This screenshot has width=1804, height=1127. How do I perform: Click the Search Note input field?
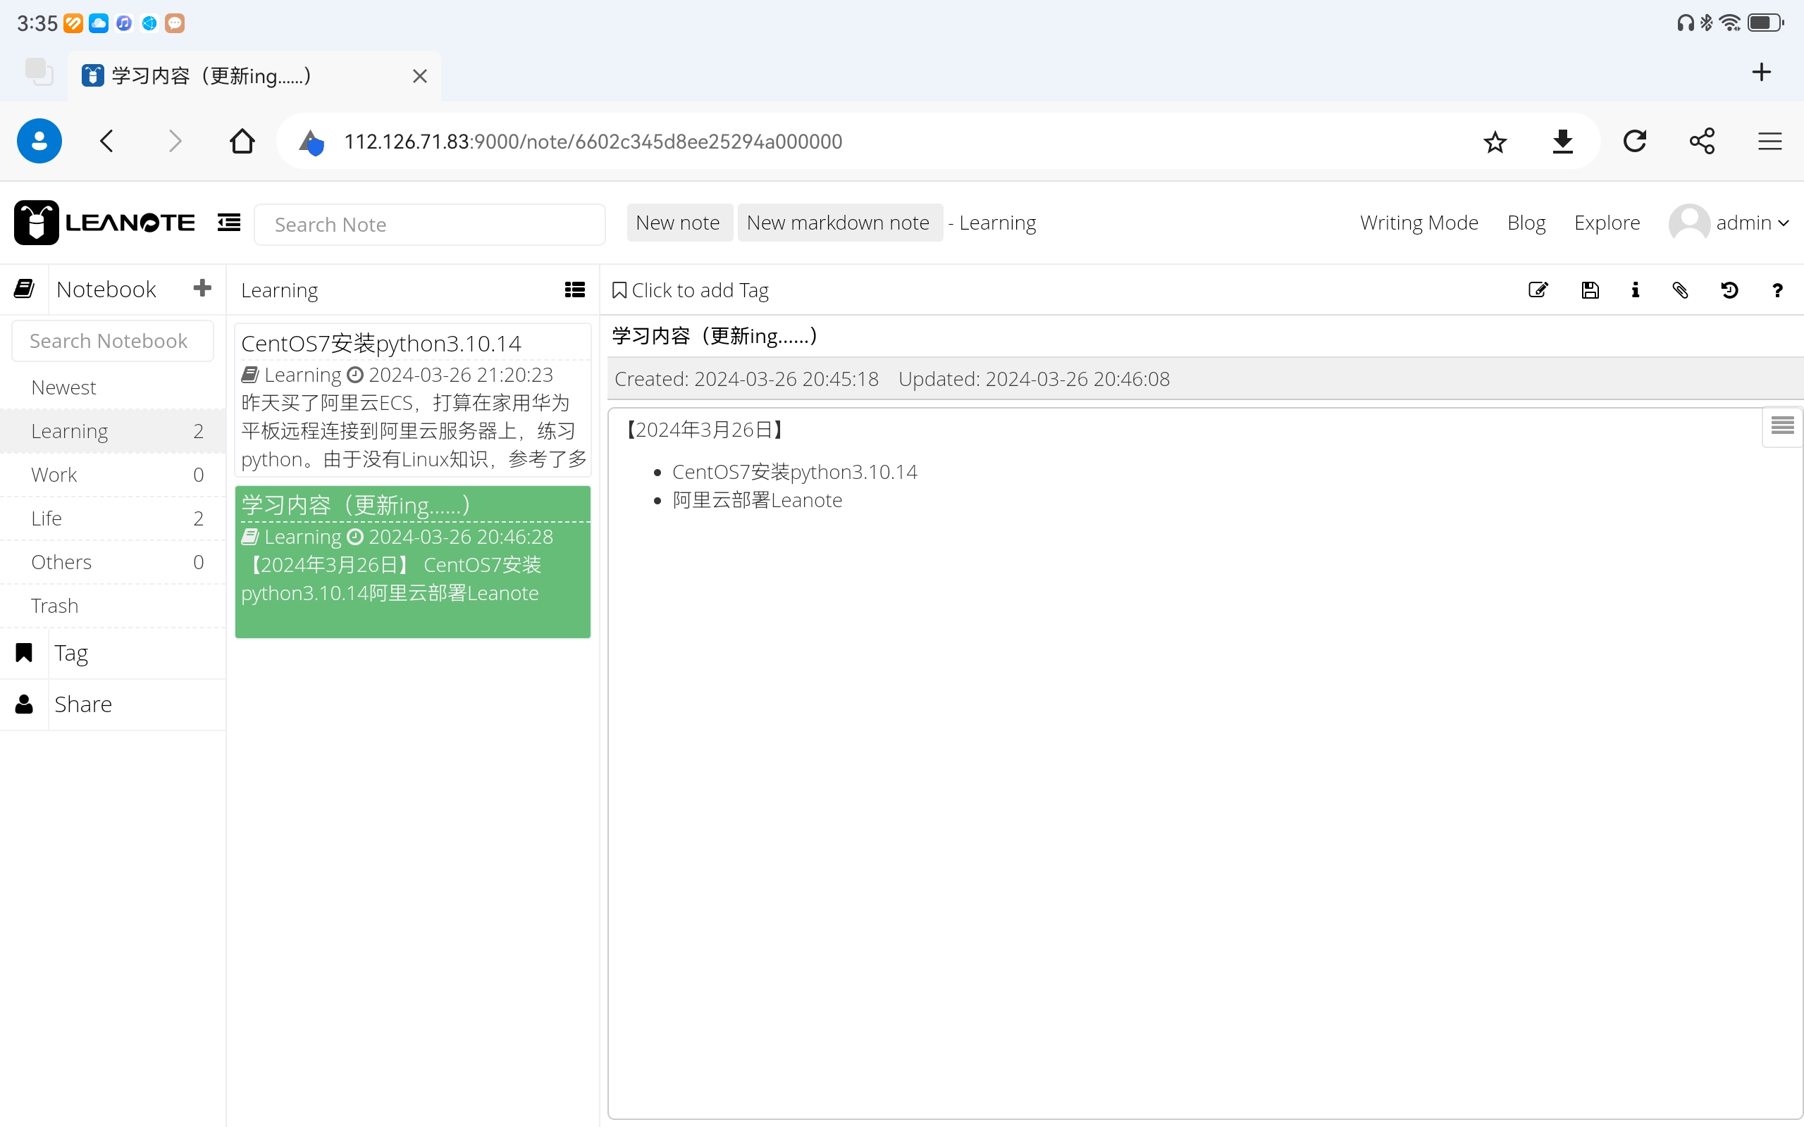(x=429, y=225)
